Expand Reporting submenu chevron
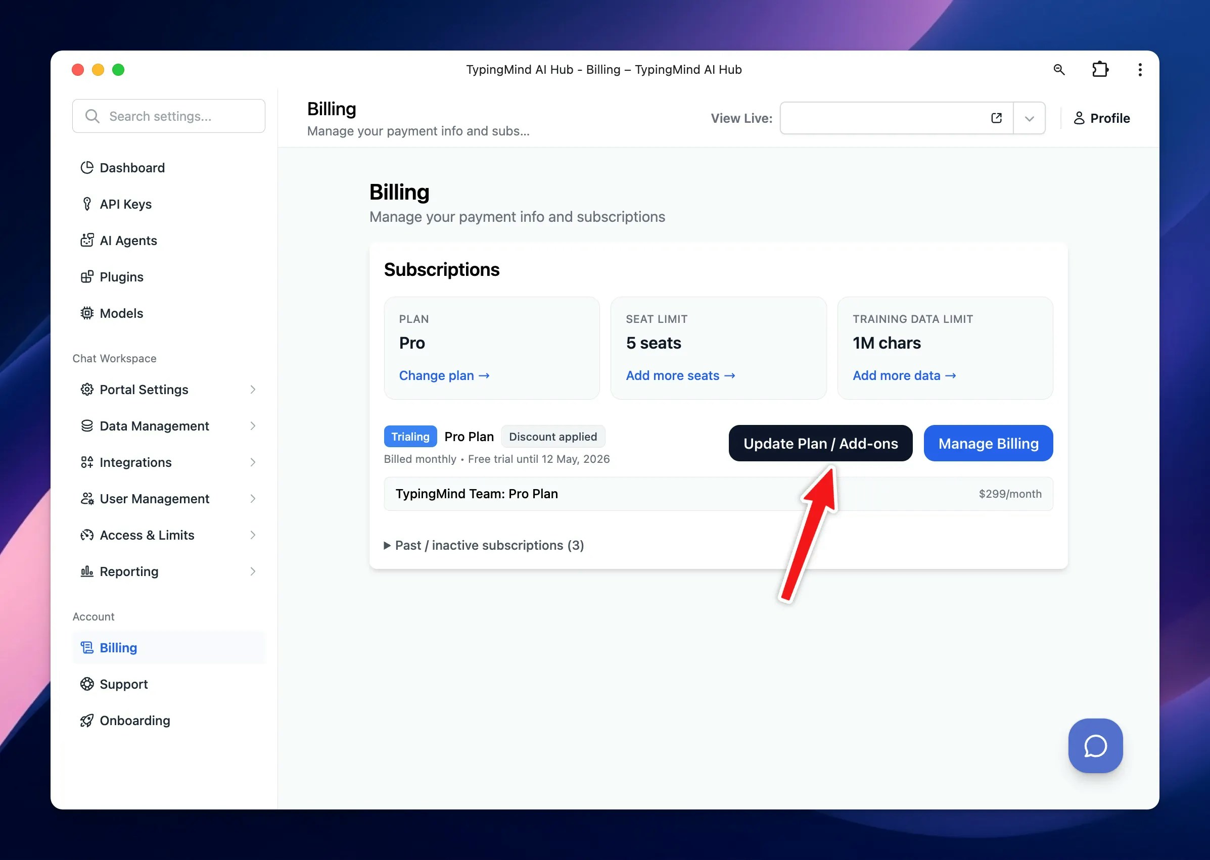 253,571
